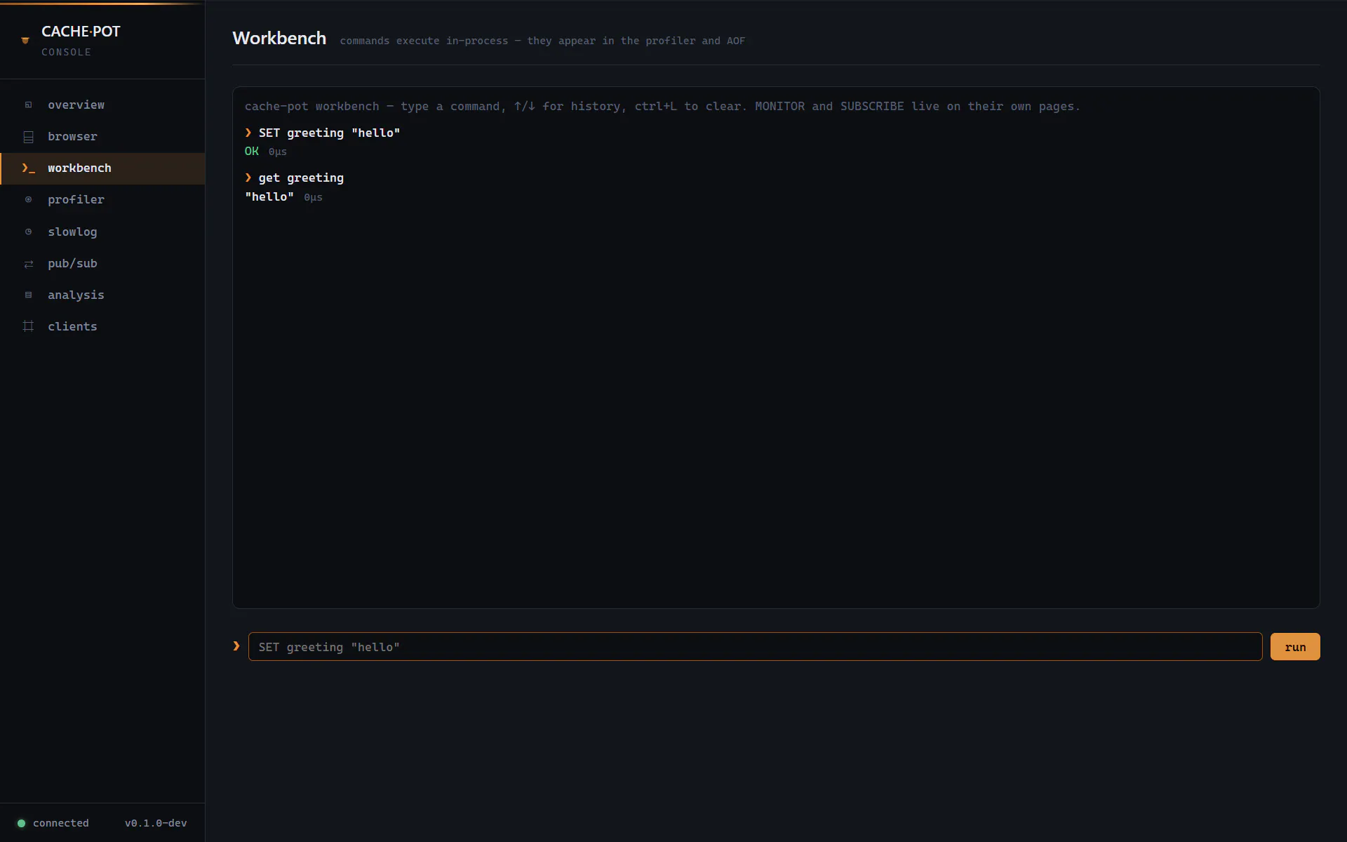This screenshot has width=1347, height=842.
Task: Click the 'get greeting' command line
Action: point(295,178)
